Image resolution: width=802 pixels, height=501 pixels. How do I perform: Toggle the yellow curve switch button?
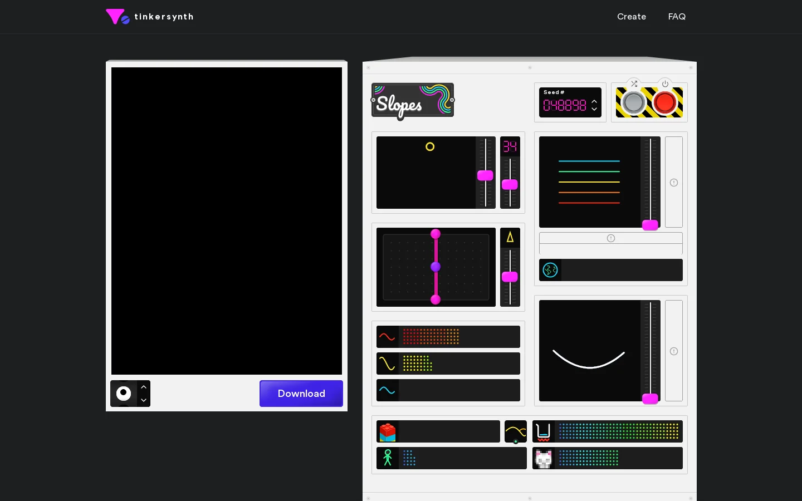pos(516,431)
